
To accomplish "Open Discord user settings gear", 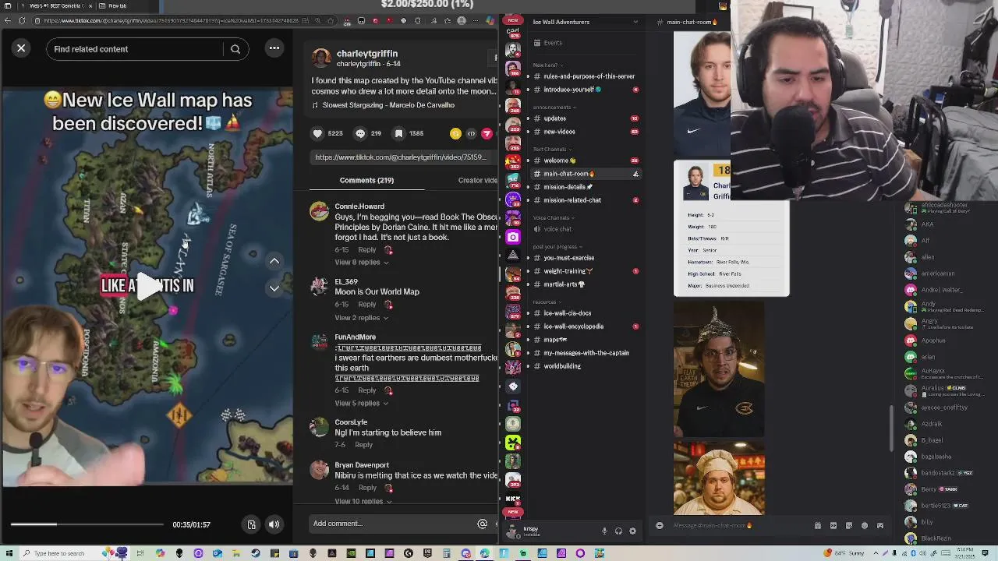I will coord(632,531).
